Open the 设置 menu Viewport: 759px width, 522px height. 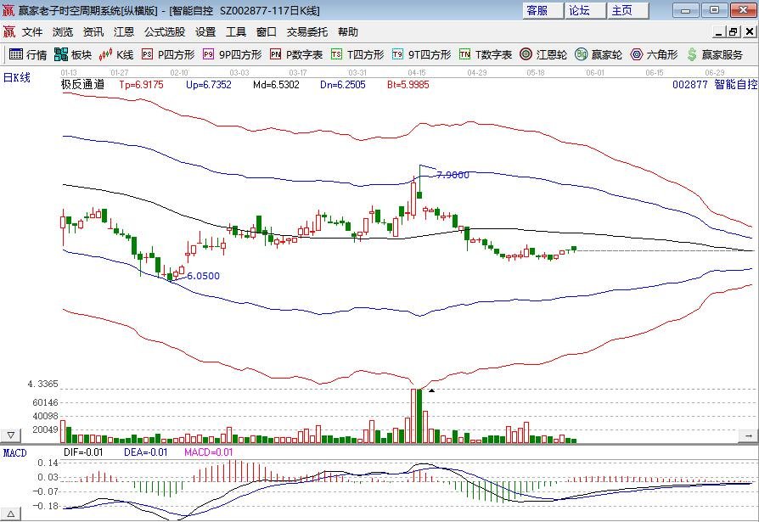(205, 32)
